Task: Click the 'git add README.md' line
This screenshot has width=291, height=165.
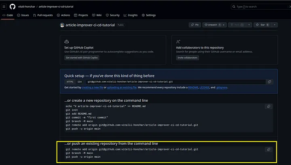Action: click(78, 114)
